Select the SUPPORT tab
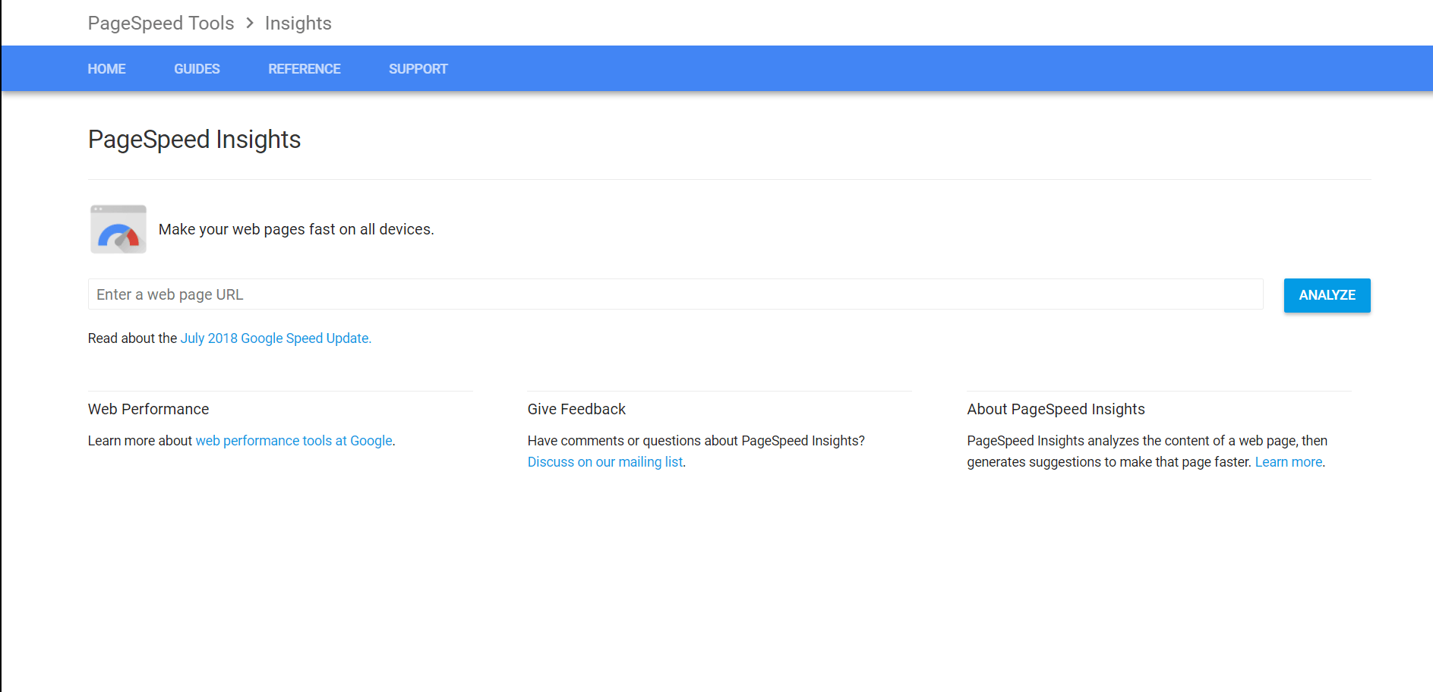The image size is (1433, 692). [418, 69]
